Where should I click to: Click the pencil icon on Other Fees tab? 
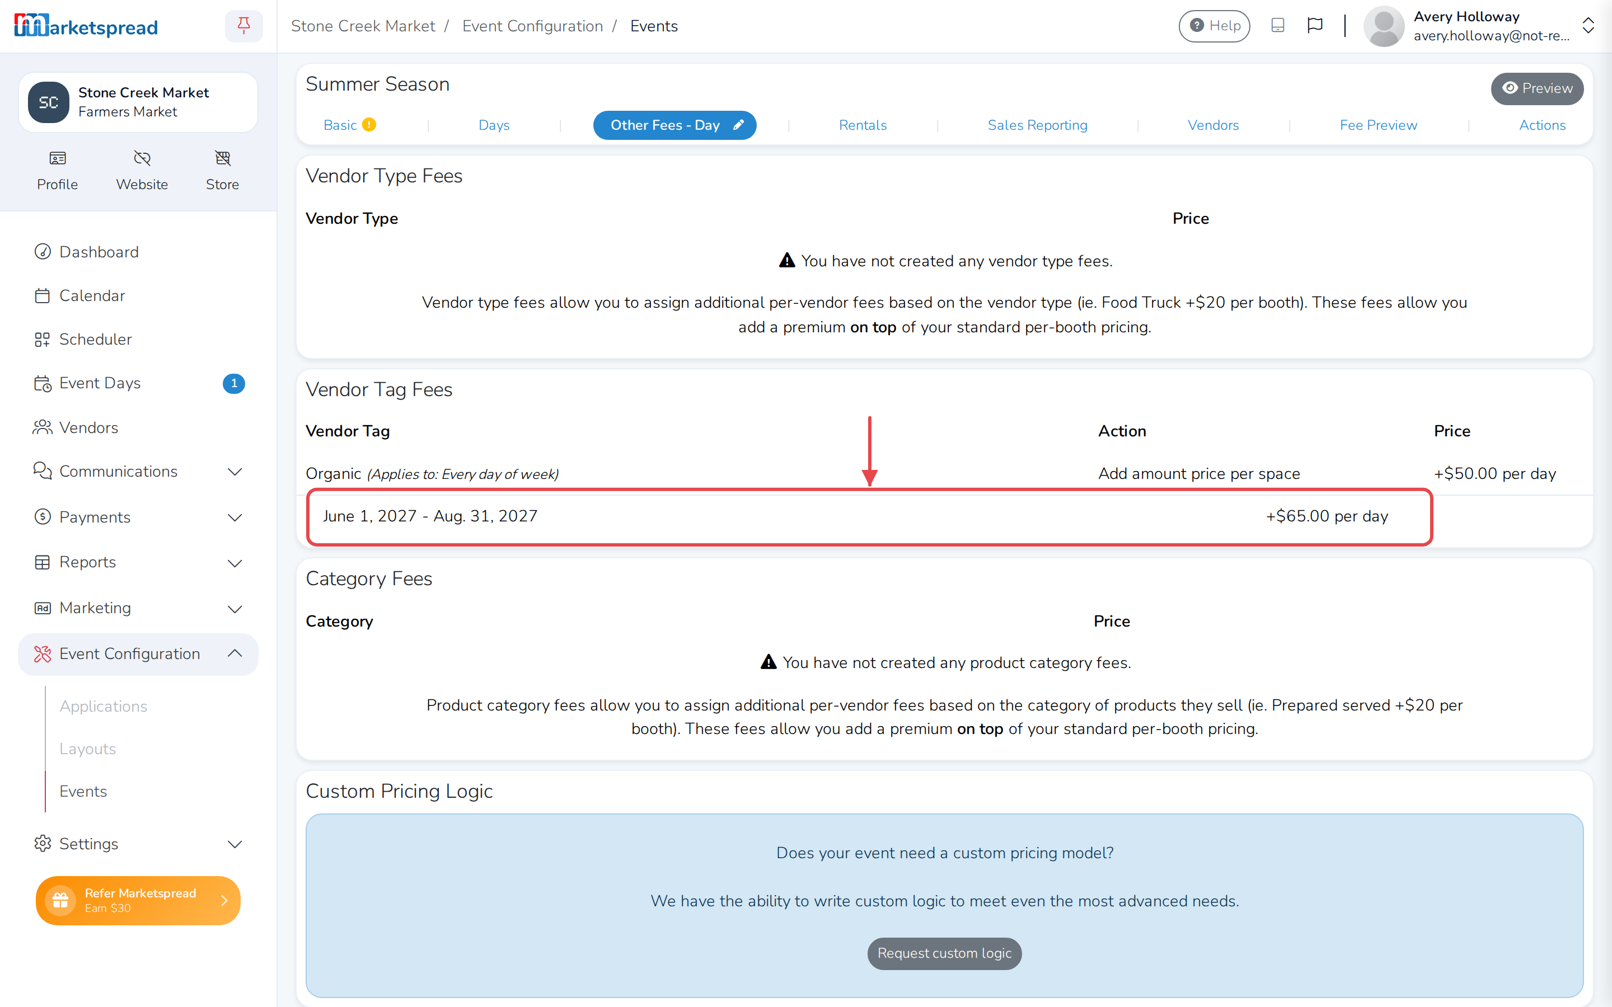(739, 125)
